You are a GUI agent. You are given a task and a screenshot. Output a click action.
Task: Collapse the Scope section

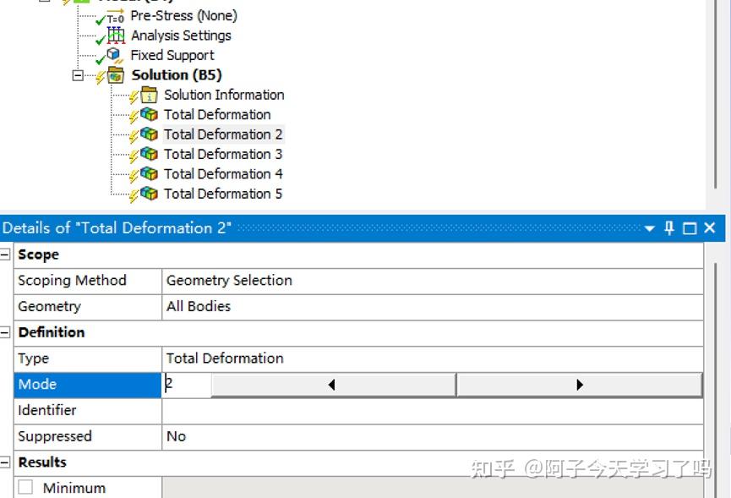[7, 254]
